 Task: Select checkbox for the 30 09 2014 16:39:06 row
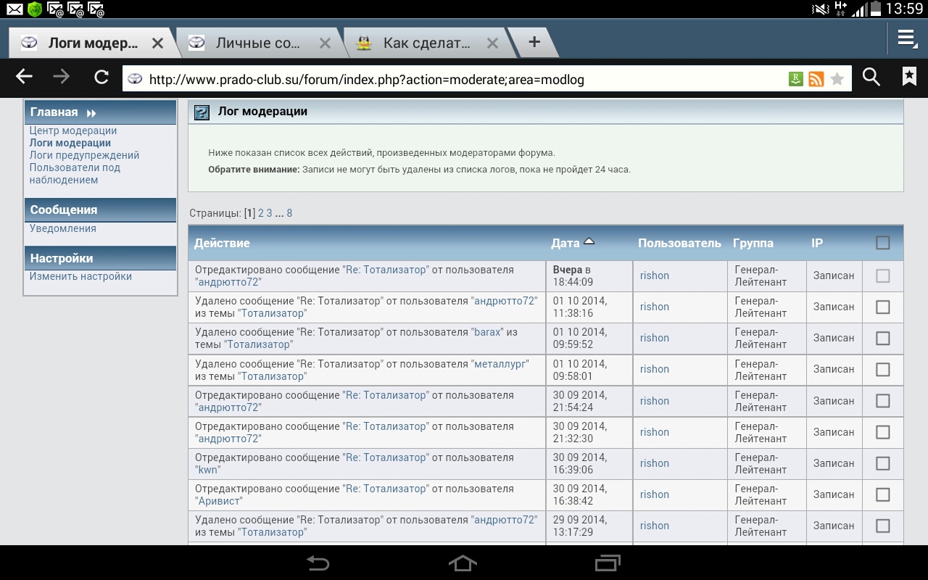click(882, 463)
